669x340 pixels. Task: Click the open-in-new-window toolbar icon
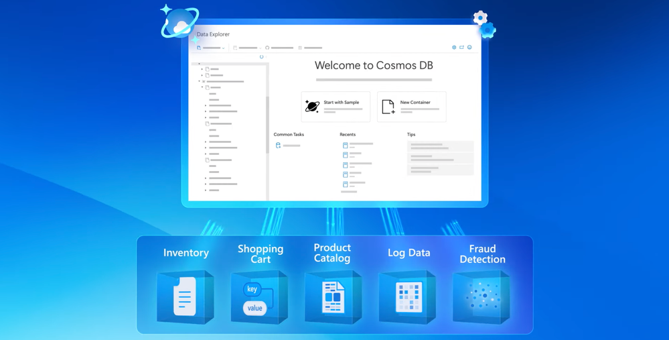(x=461, y=48)
